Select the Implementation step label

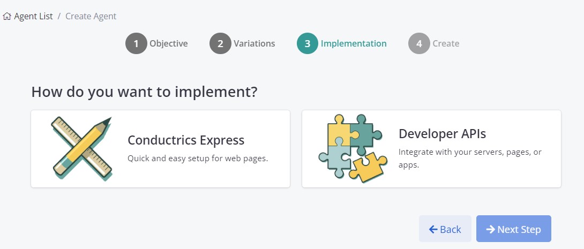click(354, 43)
